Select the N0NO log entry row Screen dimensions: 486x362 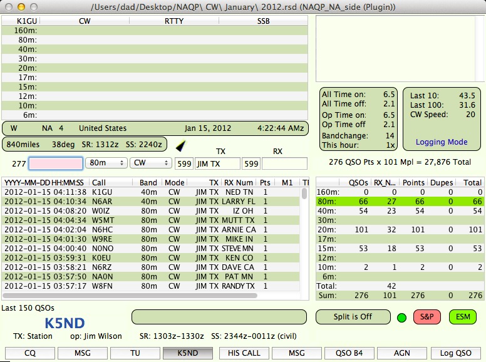(x=151, y=248)
